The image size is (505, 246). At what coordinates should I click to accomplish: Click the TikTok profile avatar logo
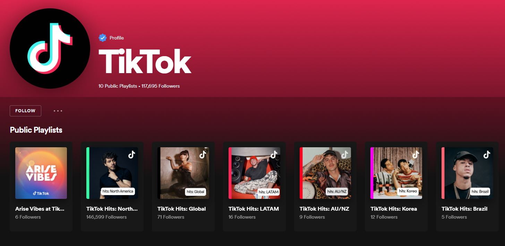(50, 49)
